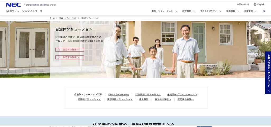
Task: Open the お問い合わせ header link
Action: point(243,4)
